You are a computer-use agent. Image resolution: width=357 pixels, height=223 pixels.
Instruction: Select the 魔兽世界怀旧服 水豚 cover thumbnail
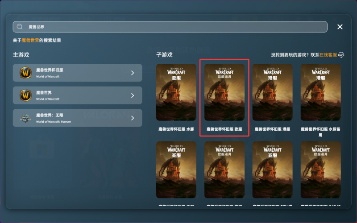click(x=176, y=92)
